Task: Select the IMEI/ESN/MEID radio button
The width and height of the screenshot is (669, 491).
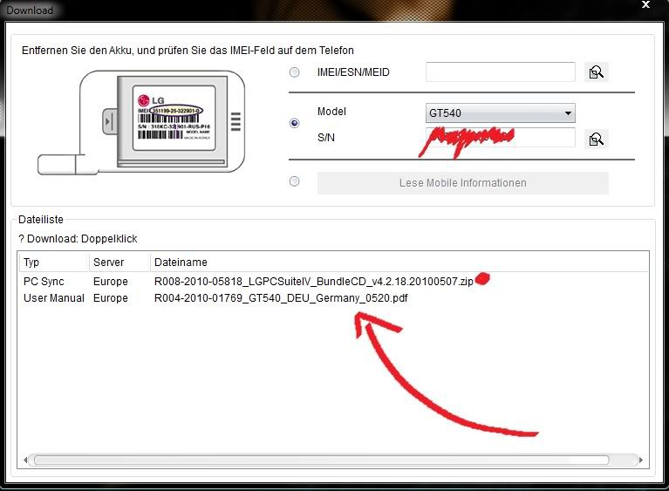Action: [295, 72]
